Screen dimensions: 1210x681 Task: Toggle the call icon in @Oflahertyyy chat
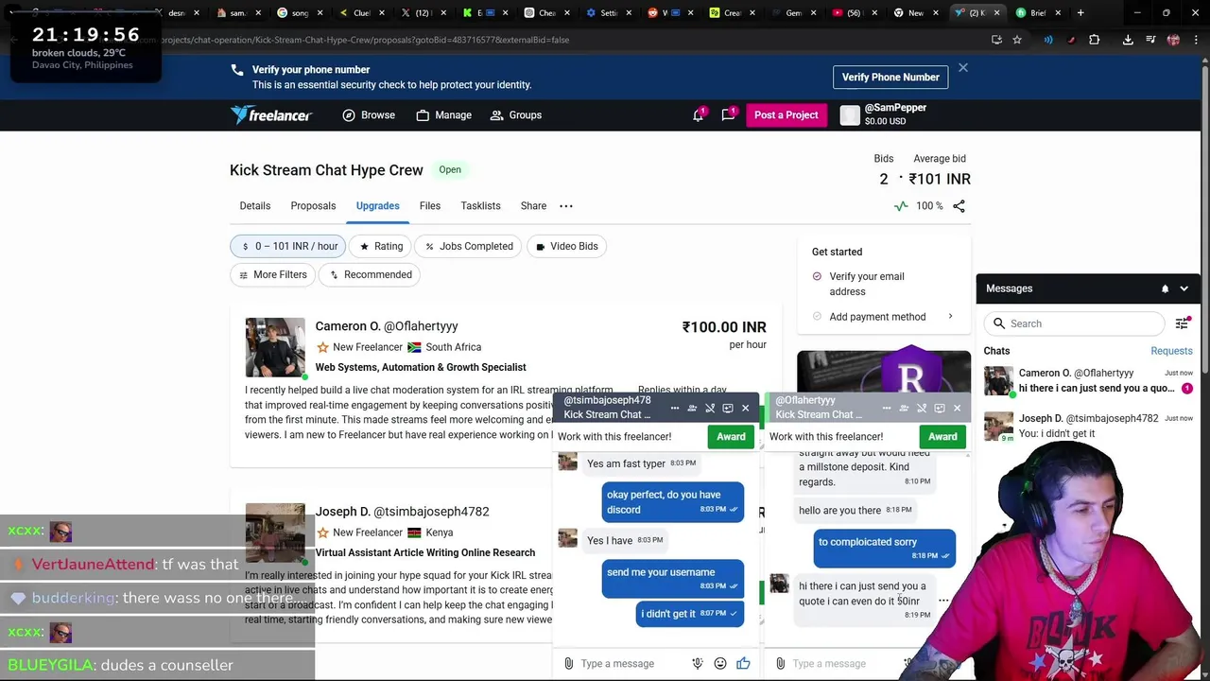pyautogui.click(x=922, y=408)
